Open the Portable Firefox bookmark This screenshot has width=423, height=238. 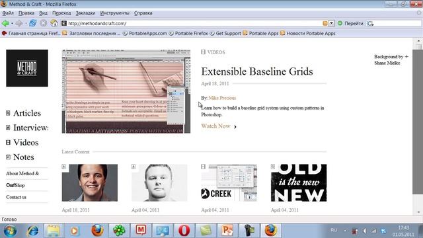188,34
